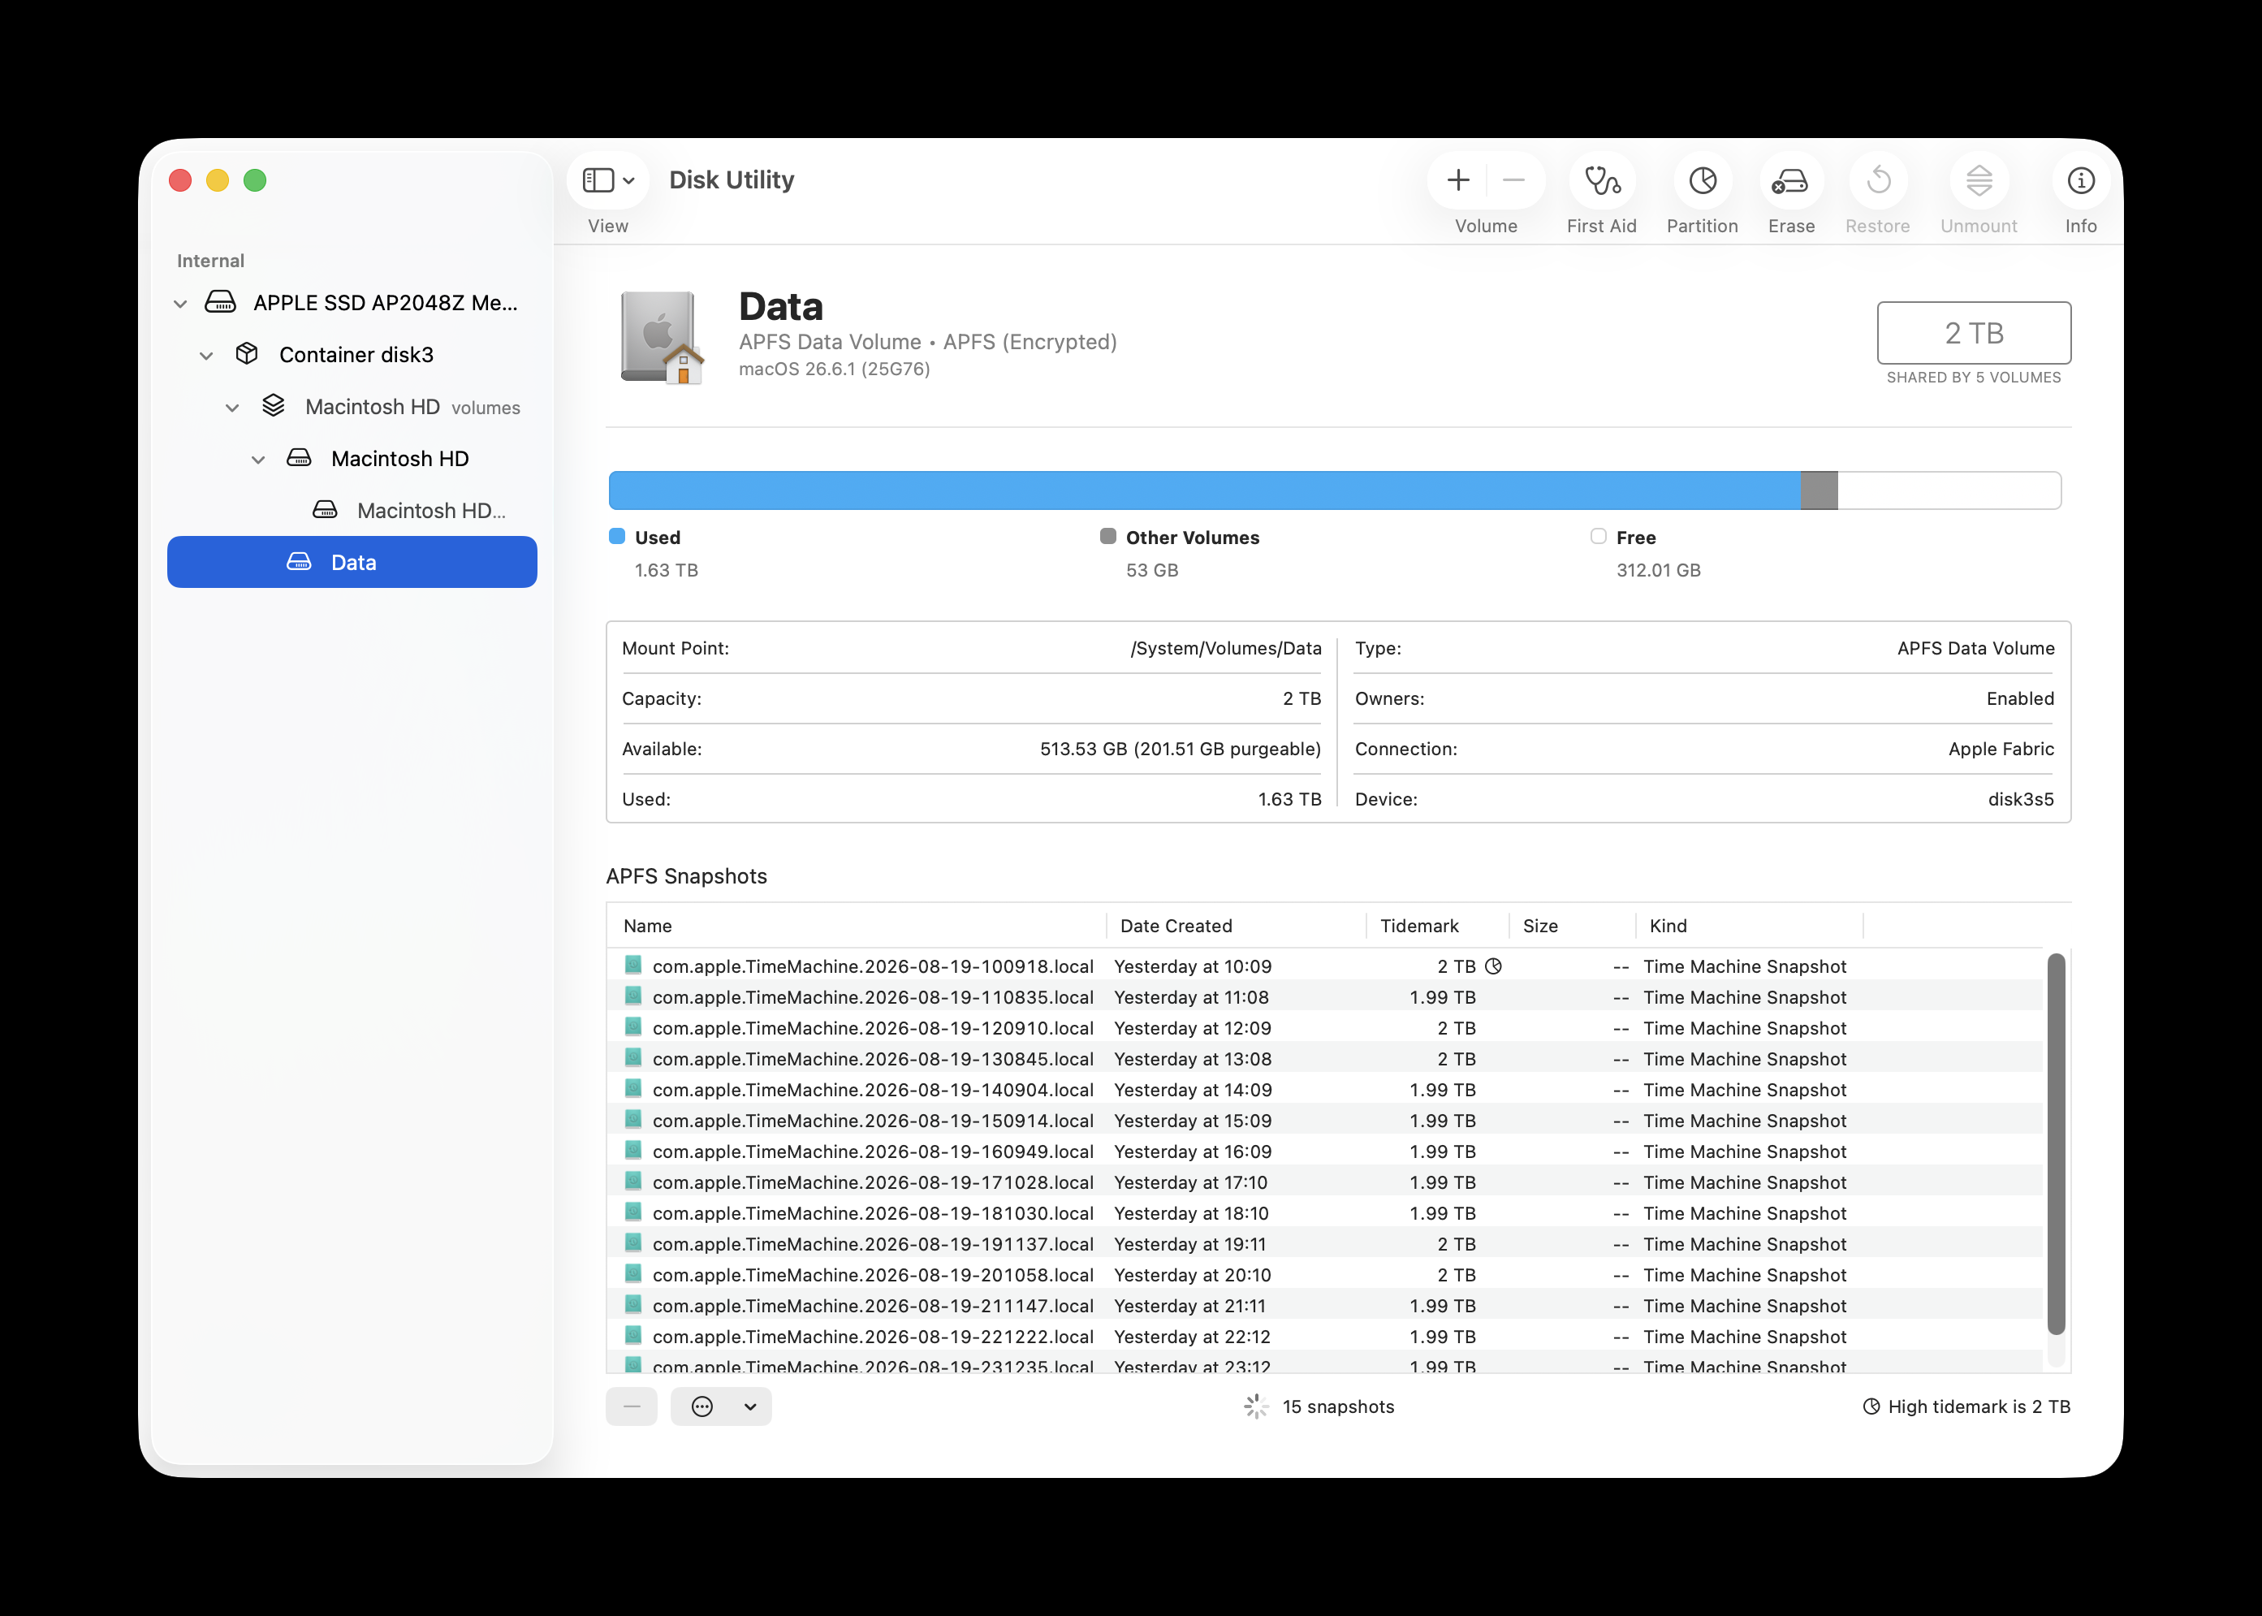
Task: Collapse the APPLE SSD AP2048Z disk
Action: [180, 304]
